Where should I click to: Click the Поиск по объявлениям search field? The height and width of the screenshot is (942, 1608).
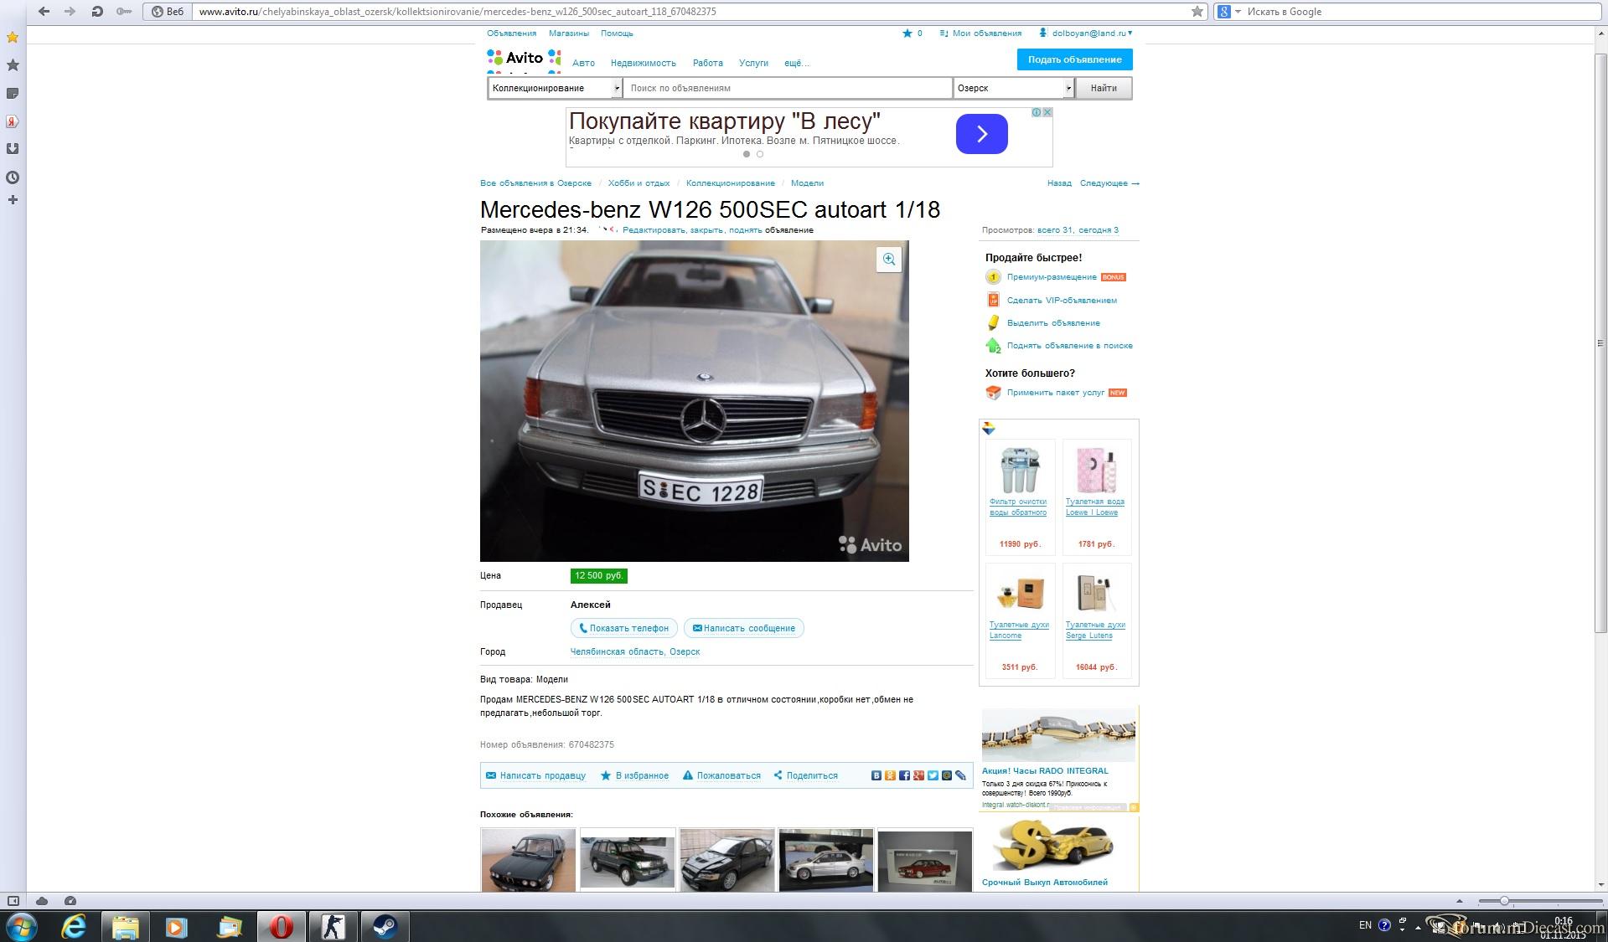(x=788, y=88)
